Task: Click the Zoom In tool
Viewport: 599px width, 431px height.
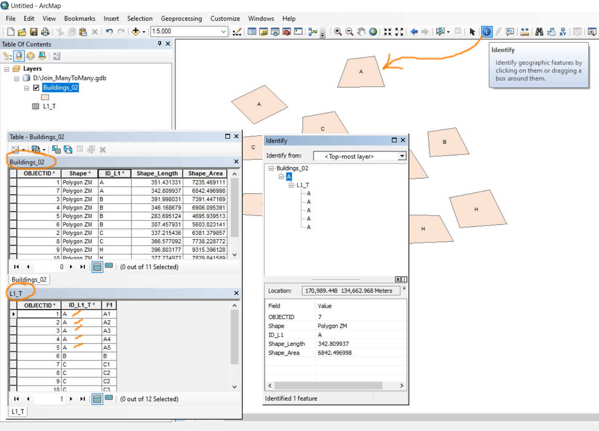Action: (x=337, y=32)
